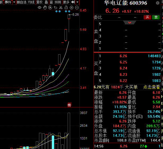Click the red 买 buy button
Screen dimensions: 163x149
(x=147, y=17)
